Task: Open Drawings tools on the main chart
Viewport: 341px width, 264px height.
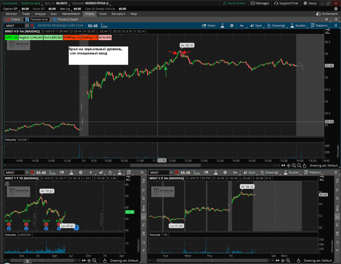Action: [276, 26]
